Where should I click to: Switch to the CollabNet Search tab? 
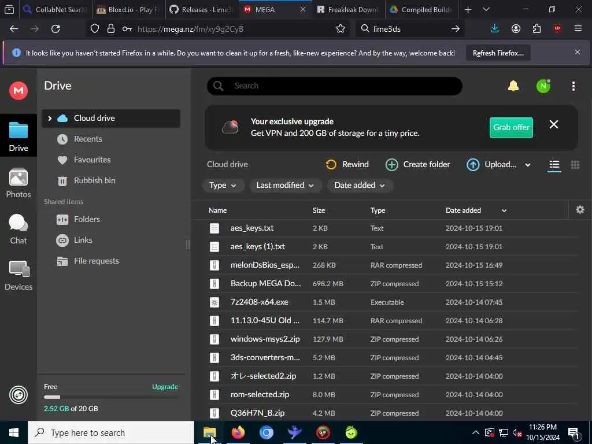point(56,9)
